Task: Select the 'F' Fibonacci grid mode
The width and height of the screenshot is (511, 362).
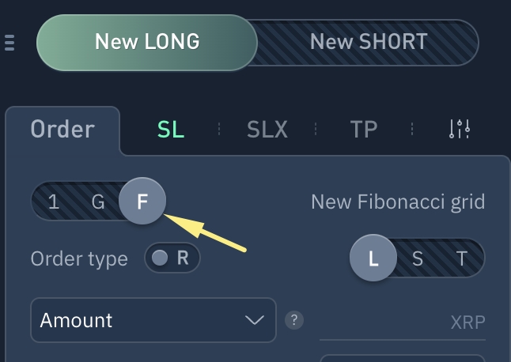Action: pyautogui.click(x=142, y=202)
